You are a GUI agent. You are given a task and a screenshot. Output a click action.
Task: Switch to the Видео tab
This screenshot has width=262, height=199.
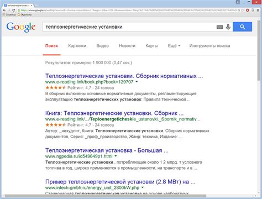(103, 46)
